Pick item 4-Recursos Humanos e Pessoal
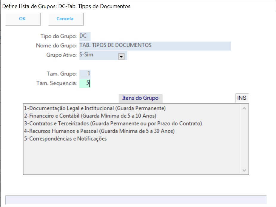This screenshot has height=207, width=276. click(x=99, y=131)
